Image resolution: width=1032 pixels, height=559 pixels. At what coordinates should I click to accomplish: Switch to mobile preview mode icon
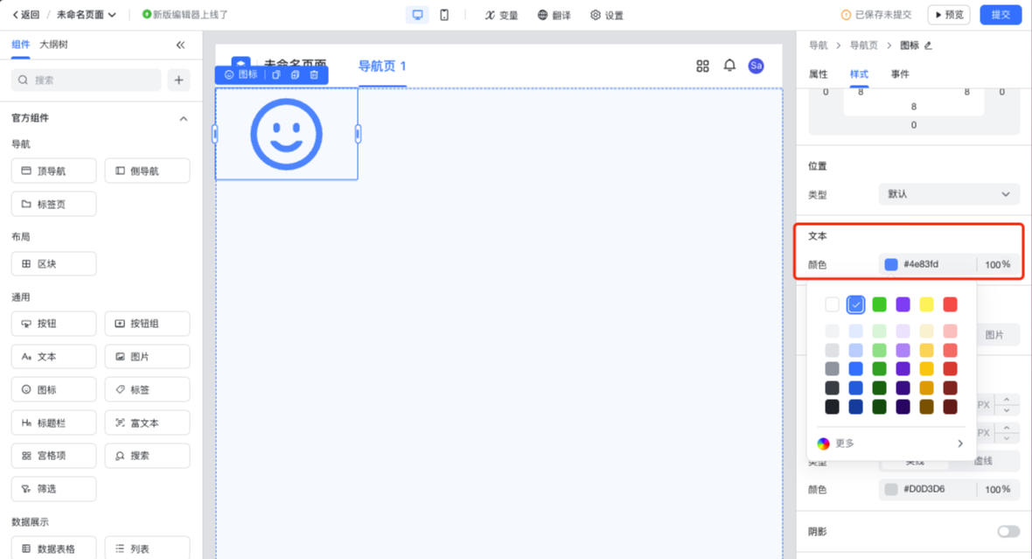click(444, 15)
